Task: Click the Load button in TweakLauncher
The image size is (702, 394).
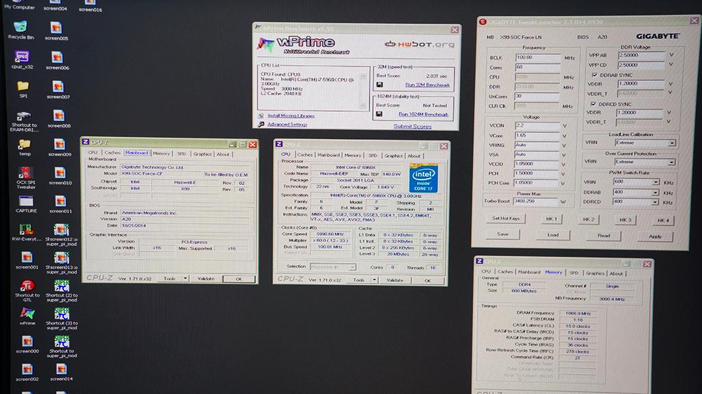Action: [553, 234]
